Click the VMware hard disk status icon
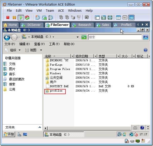The width and height of the screenshot is (153, 146). click(x=132, y=141)
